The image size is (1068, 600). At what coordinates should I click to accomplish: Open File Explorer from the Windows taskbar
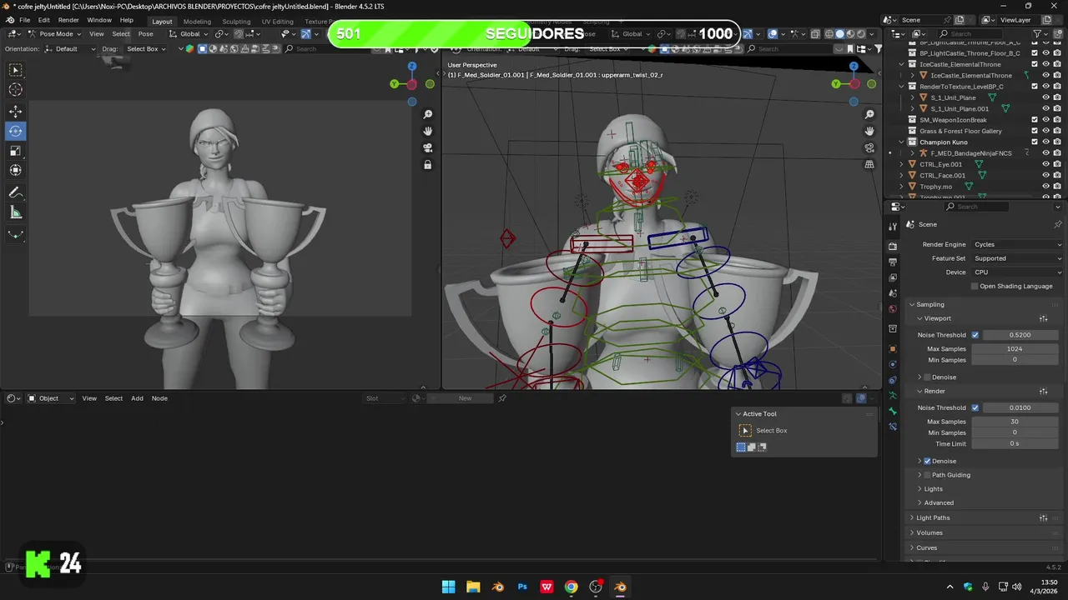(x=473, y=587)
